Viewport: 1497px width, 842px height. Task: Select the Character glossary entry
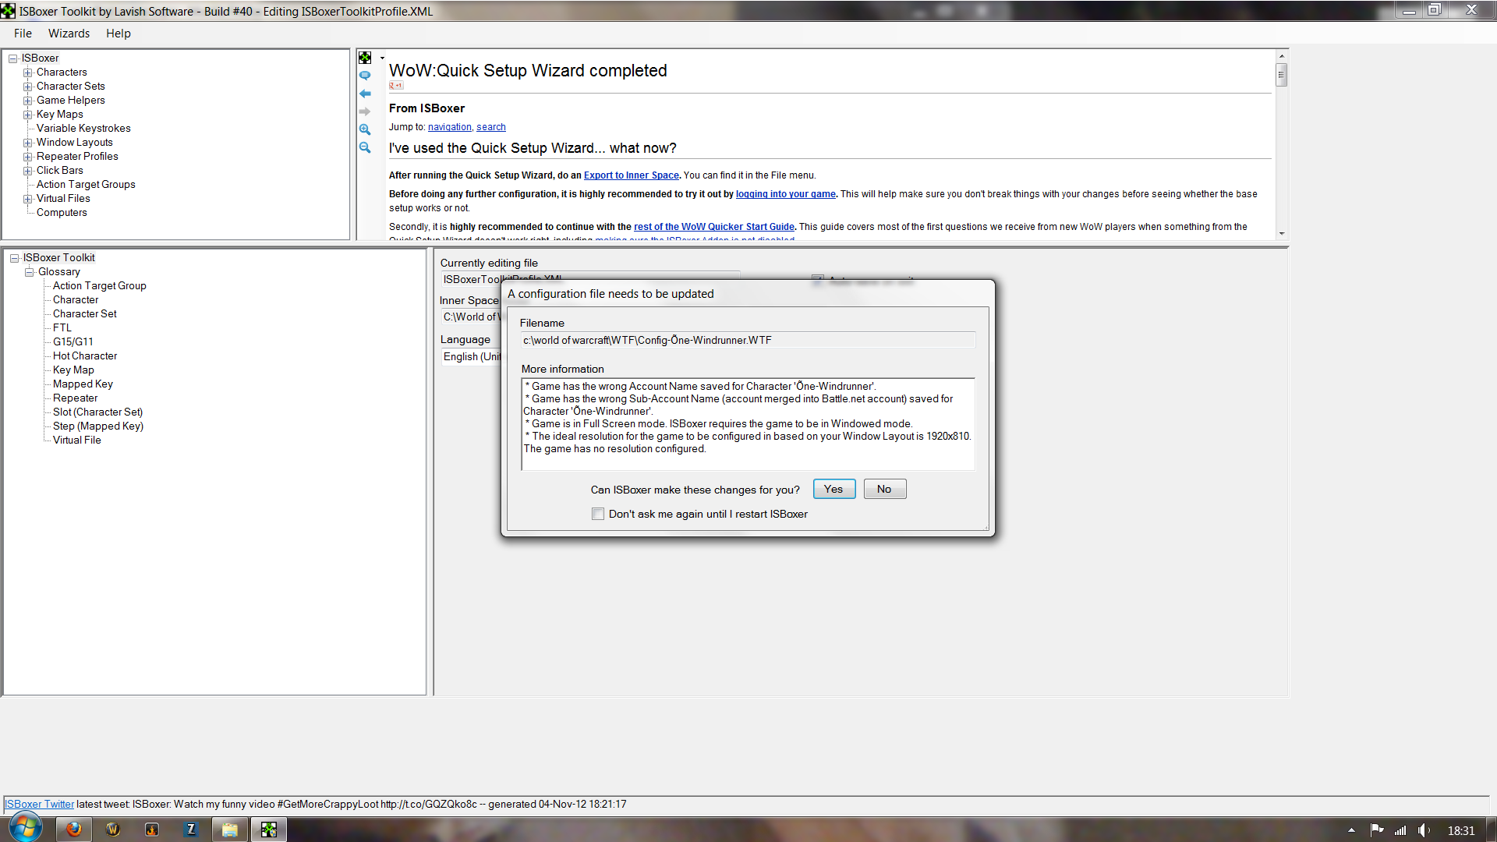pyautogui.click(x=76, y=300)
